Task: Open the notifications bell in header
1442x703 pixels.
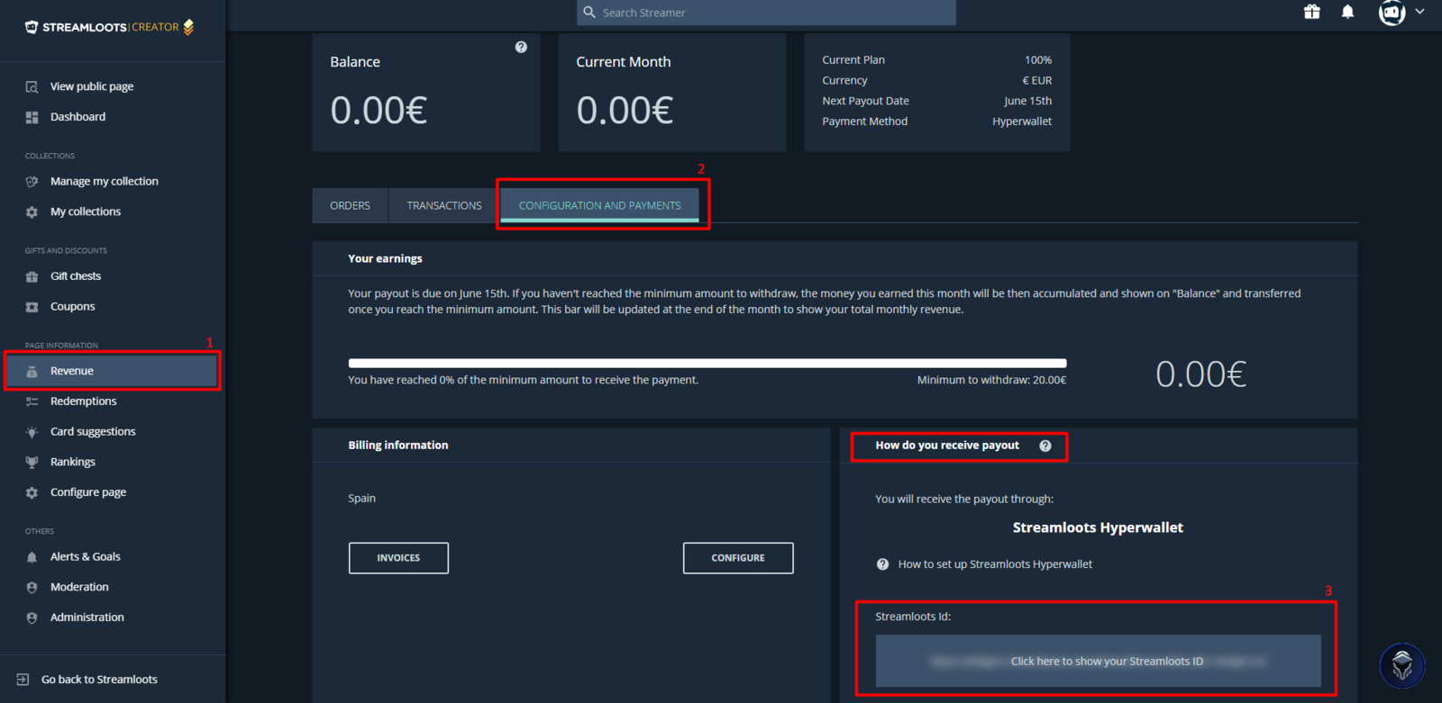Action: tap(1347, 12)
